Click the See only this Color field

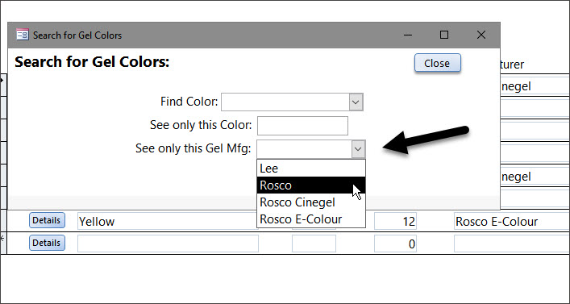[x=302, y=126]
